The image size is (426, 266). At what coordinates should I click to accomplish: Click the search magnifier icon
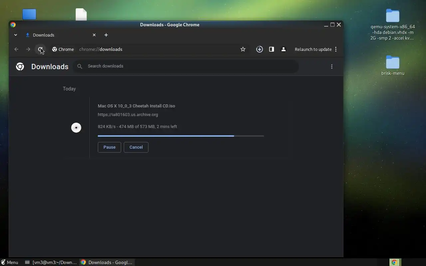80,66
